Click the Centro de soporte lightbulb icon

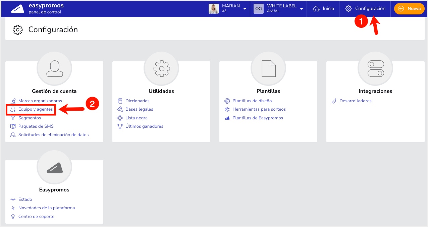tap(13, 217)
